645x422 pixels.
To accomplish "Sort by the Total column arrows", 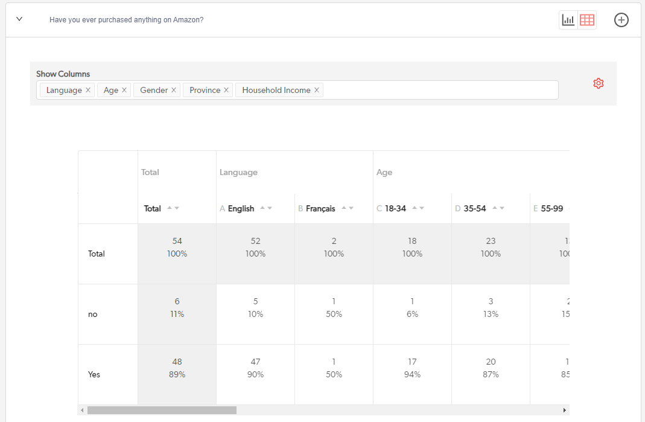I will pos(173,208).
